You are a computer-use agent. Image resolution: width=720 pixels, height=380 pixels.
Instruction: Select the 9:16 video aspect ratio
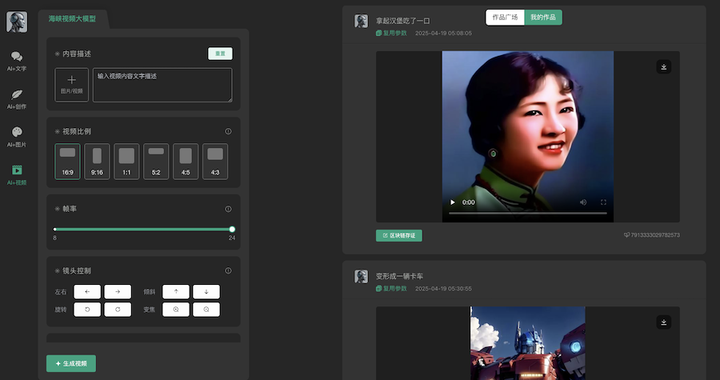(97, 161)
